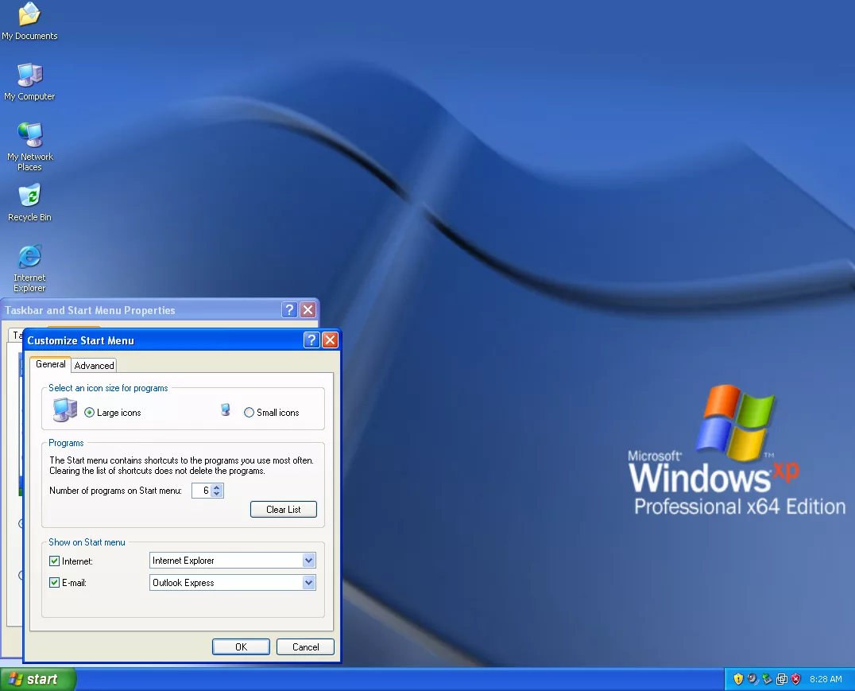
Task: Click the number of programs input field
Action: 202,491
